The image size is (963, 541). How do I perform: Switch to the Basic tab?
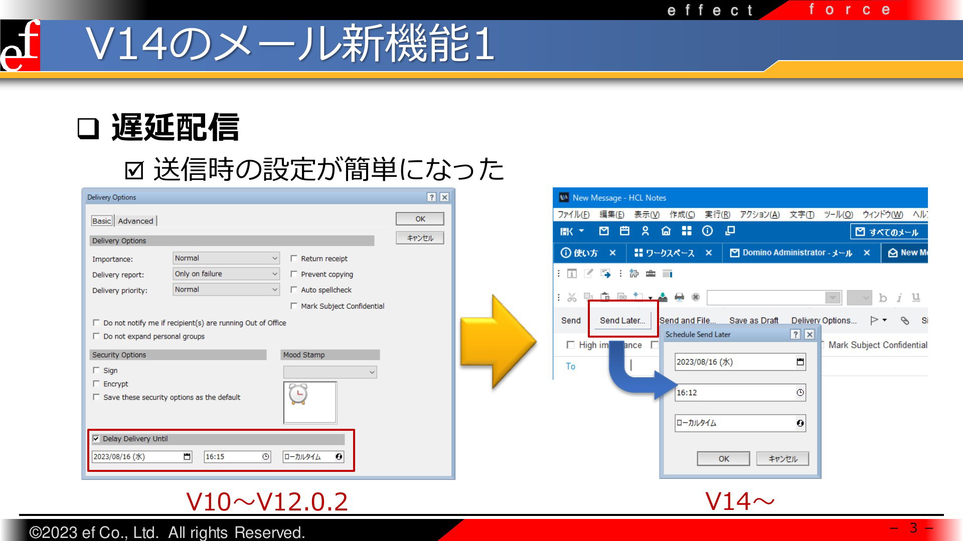(102, 221)
